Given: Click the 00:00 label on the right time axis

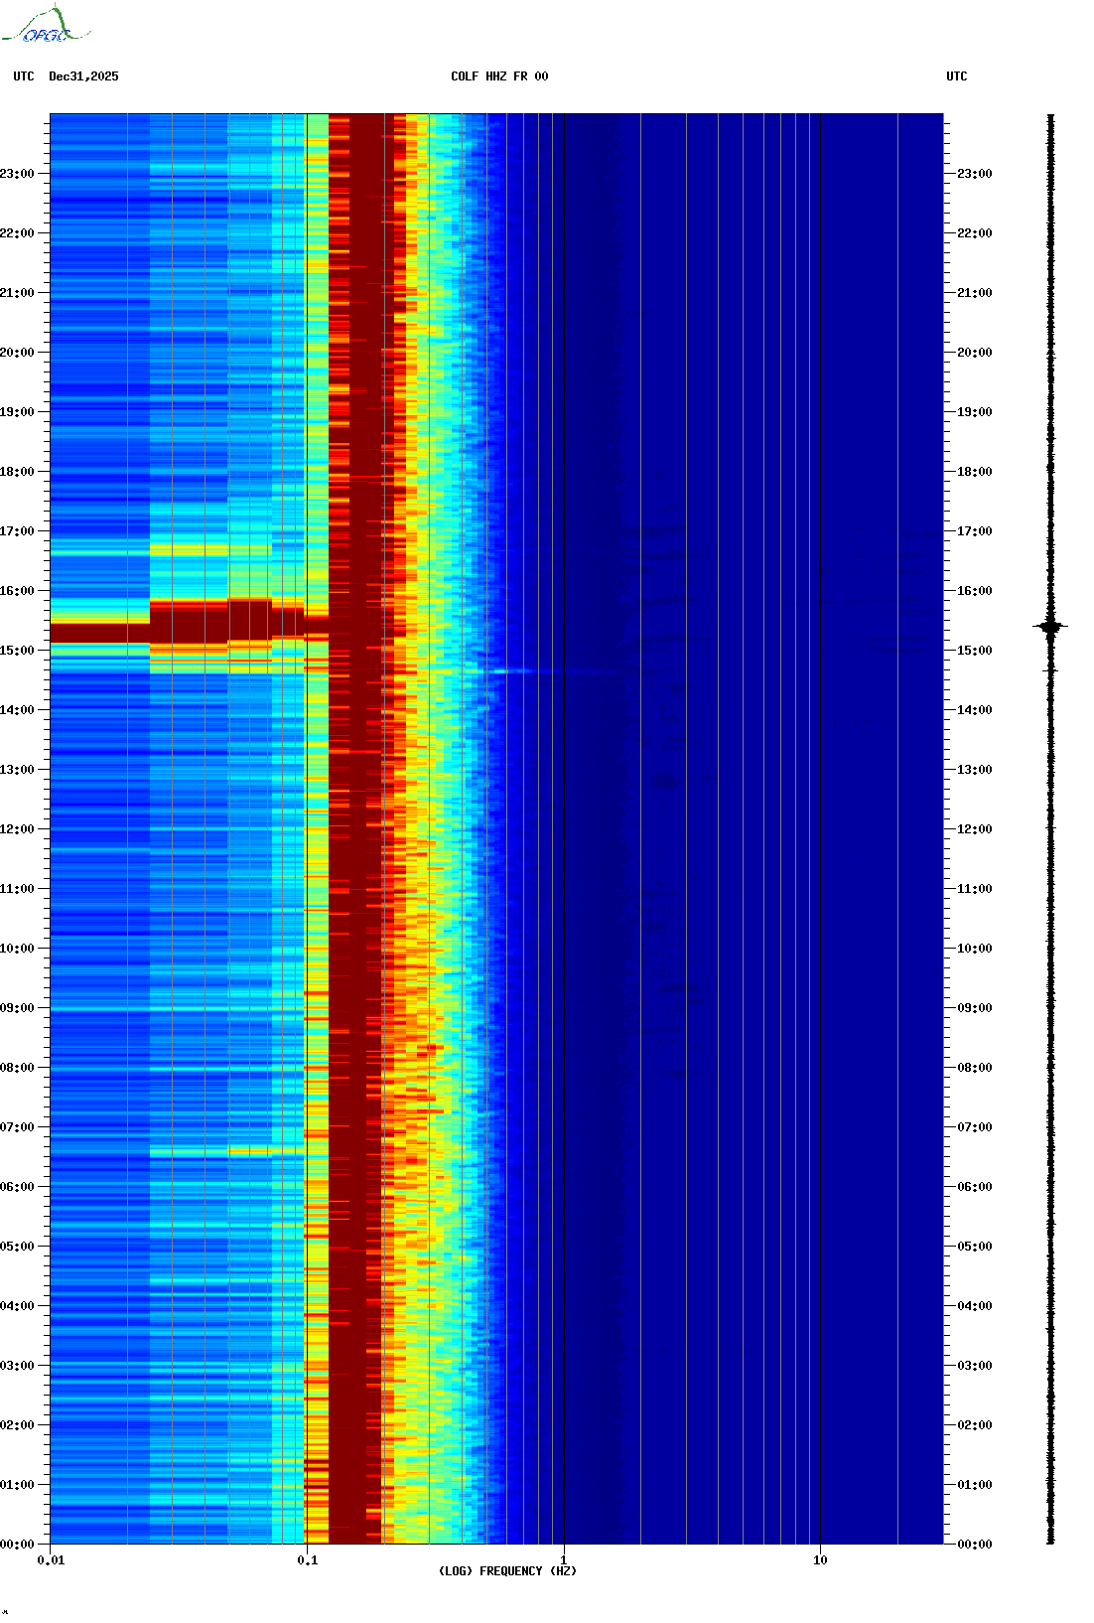Looking at the screenshot, I should click(974, 1545).
